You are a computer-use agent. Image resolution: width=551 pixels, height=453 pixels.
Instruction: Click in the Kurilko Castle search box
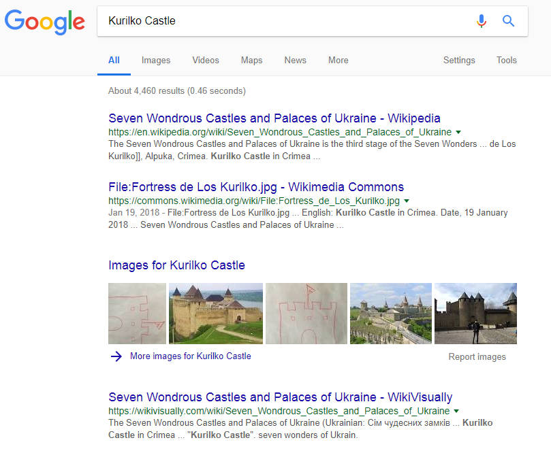coord(286,21)
